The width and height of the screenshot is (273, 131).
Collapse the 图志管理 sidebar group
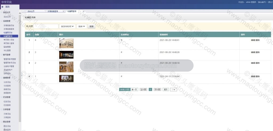pos(2,122)
